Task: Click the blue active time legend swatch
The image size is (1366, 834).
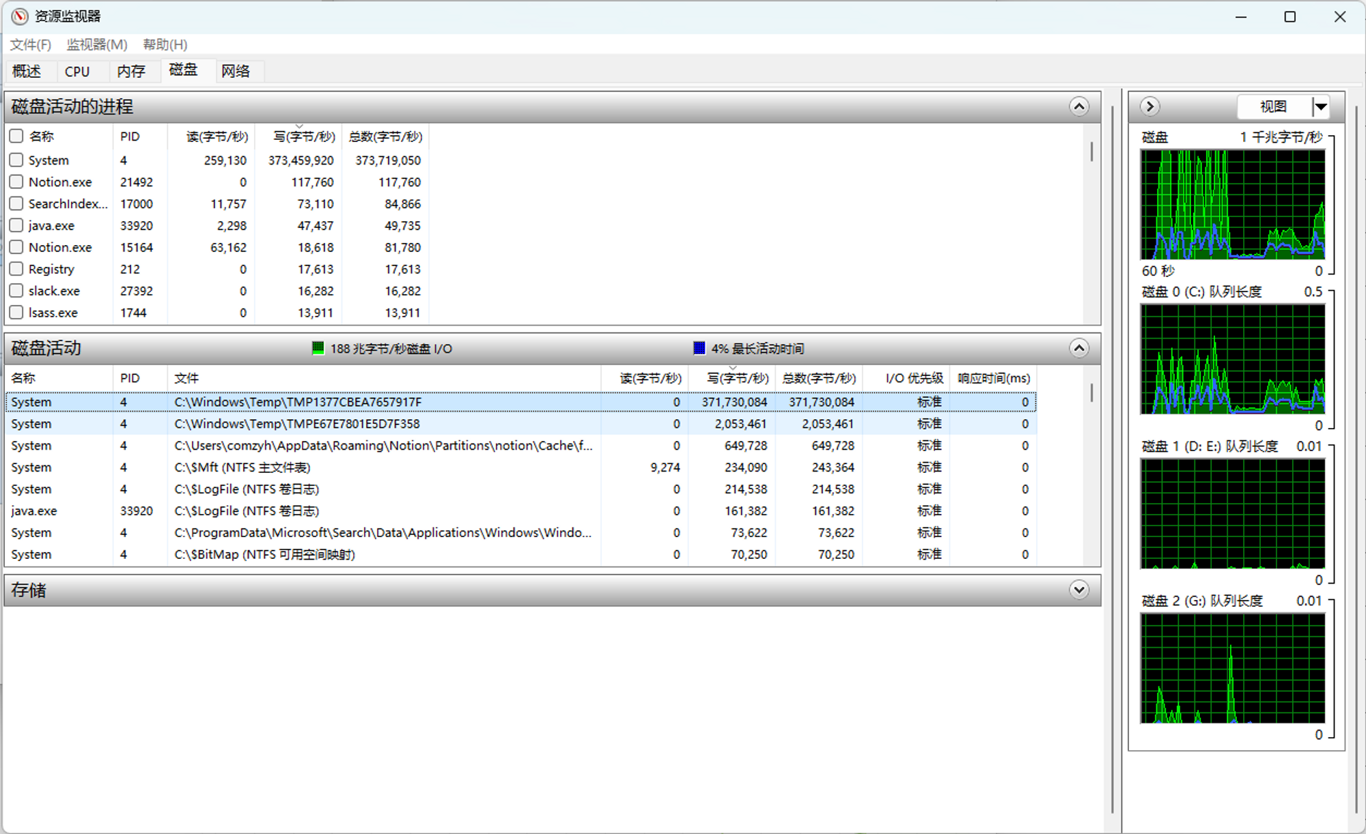Action: tap(699, 348)
